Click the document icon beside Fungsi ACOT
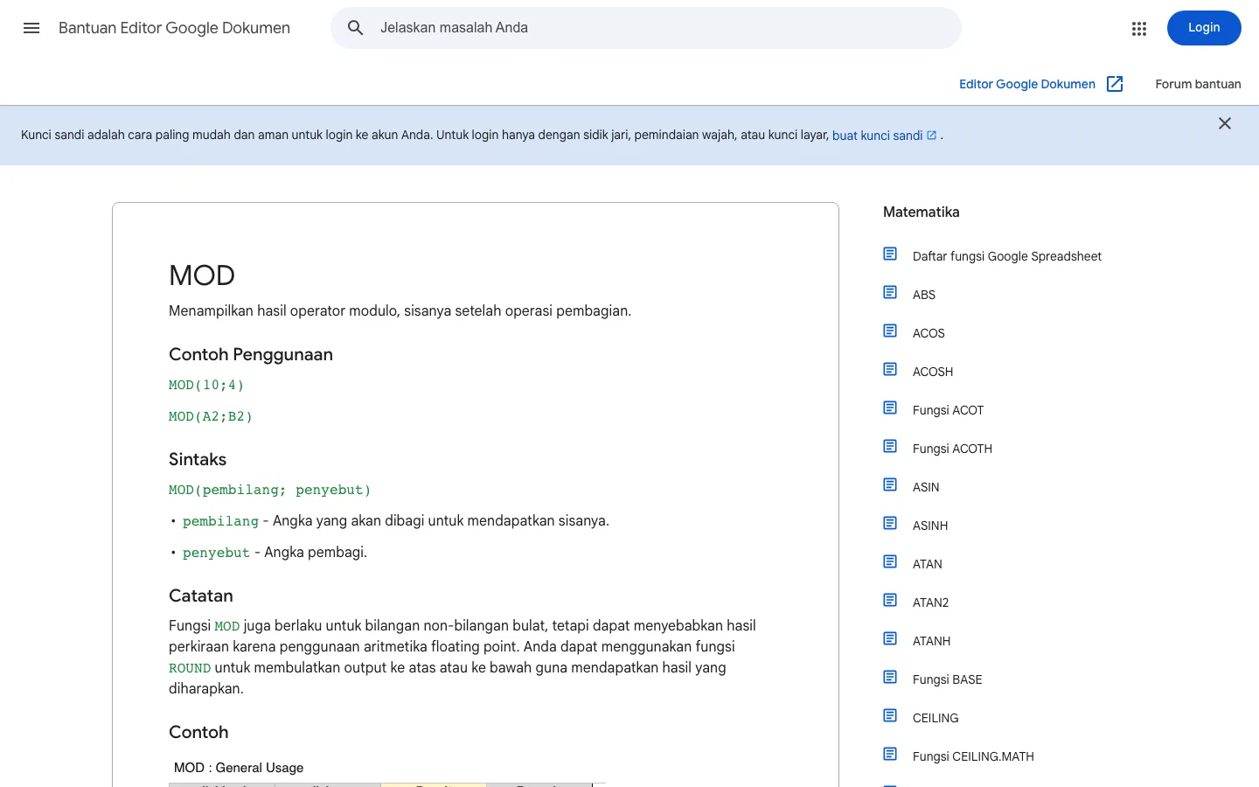This screenshot has height=787, width=1259. [x=890, y=408]
